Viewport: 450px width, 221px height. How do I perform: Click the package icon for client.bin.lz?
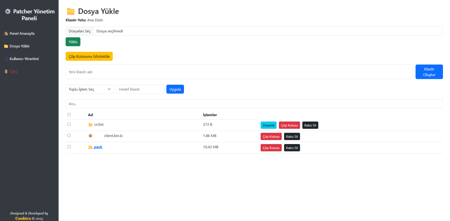[91, 136]
